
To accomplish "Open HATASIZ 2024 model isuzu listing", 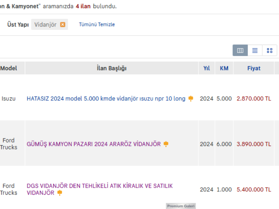I will point(106,99).
